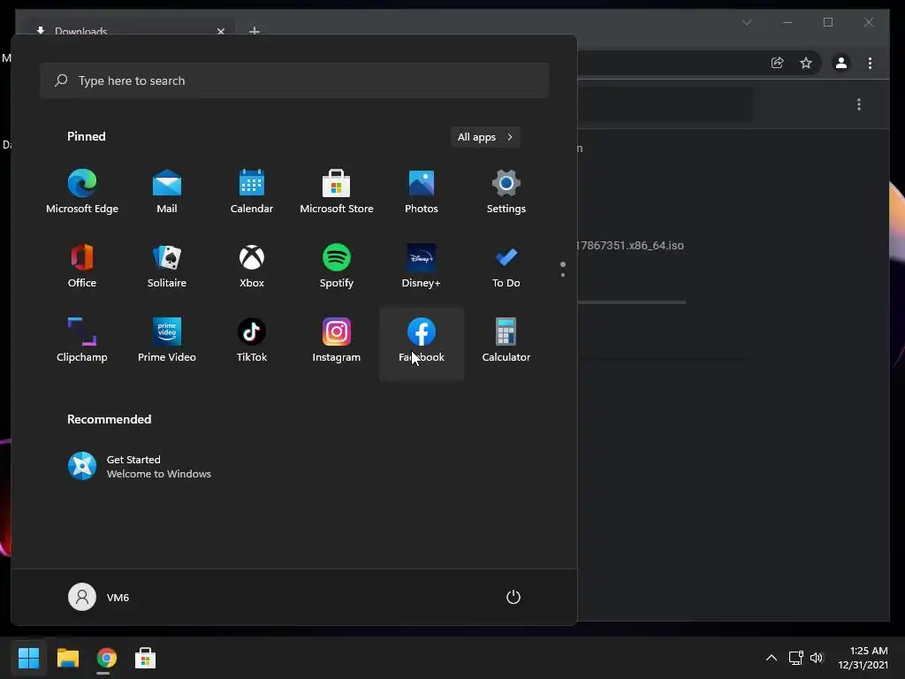
Task: Open Chrome's three-dot main menu
Action: point(870,63)
